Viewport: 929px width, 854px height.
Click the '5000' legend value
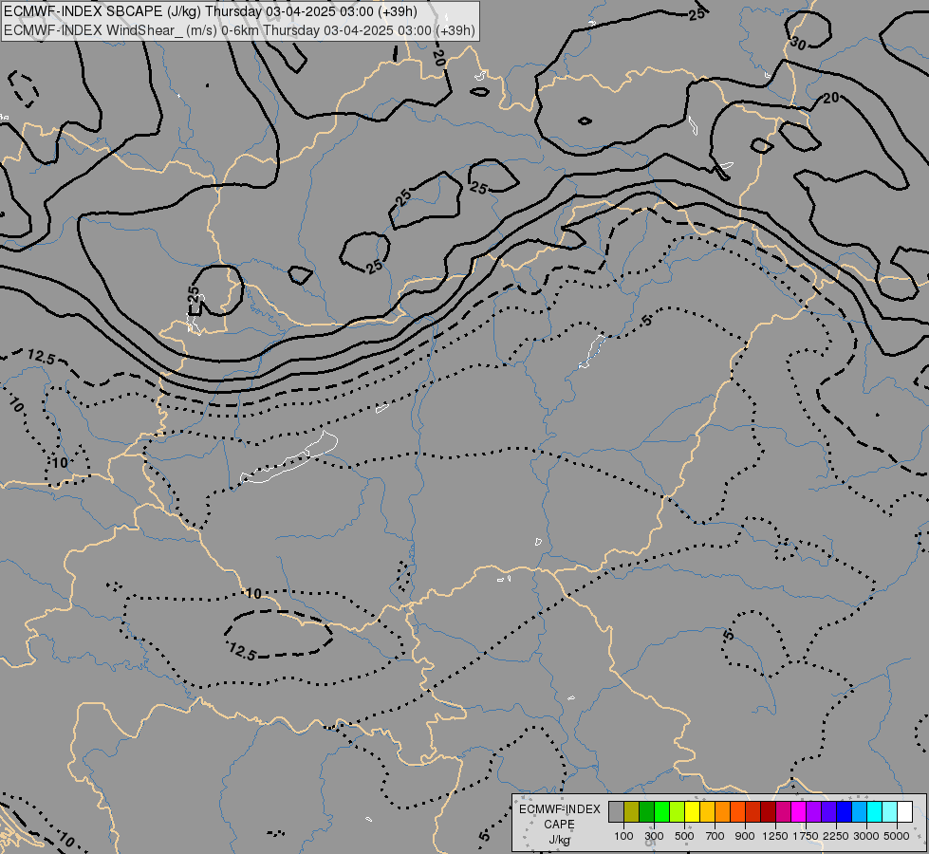(x=897, y=836)
